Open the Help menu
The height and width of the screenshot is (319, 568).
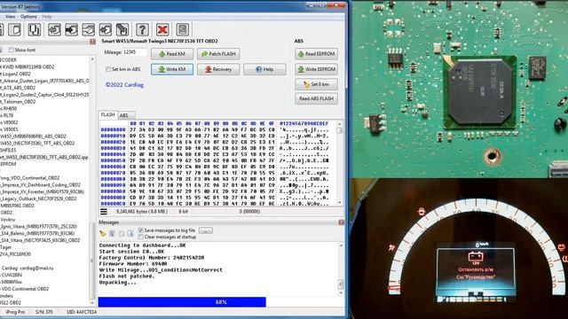[x=47, y=17]
